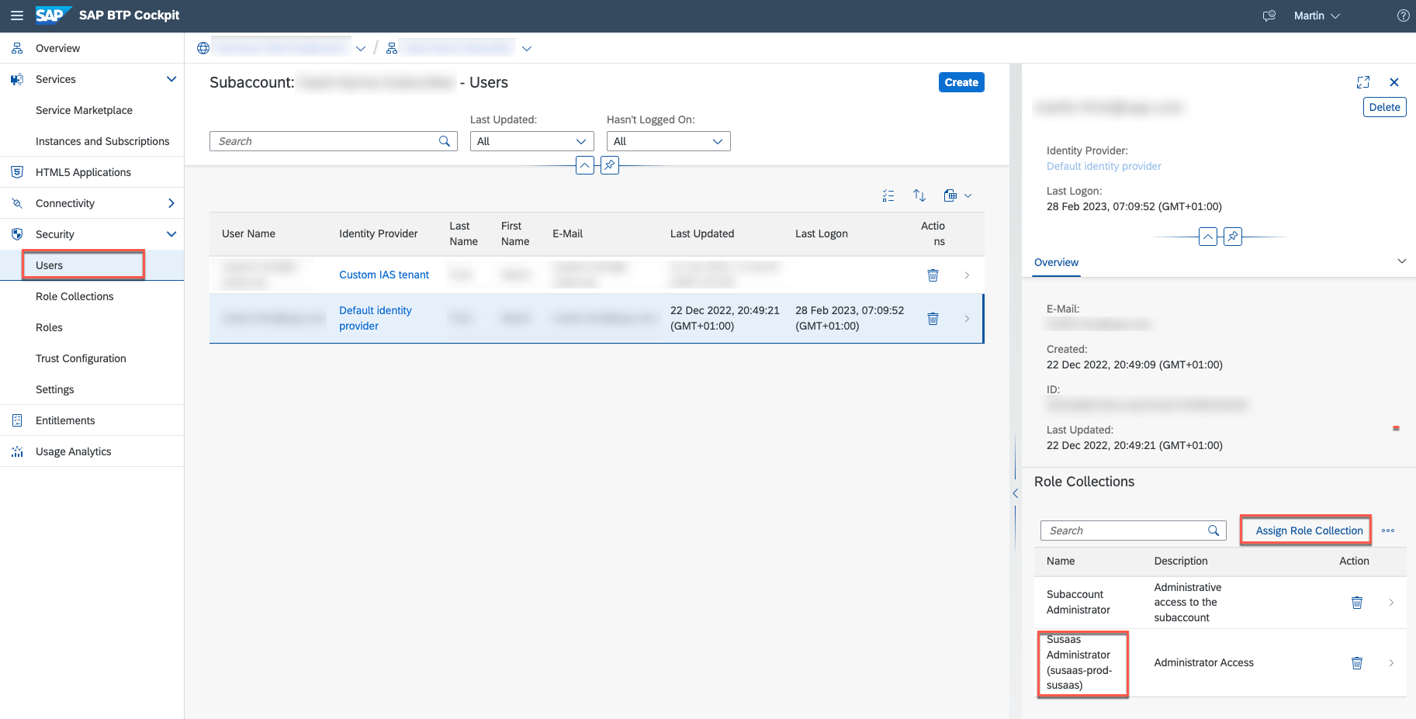Click the users search magnifier icon
Screen dimensions: 1416x719
[x=445, y=141]
